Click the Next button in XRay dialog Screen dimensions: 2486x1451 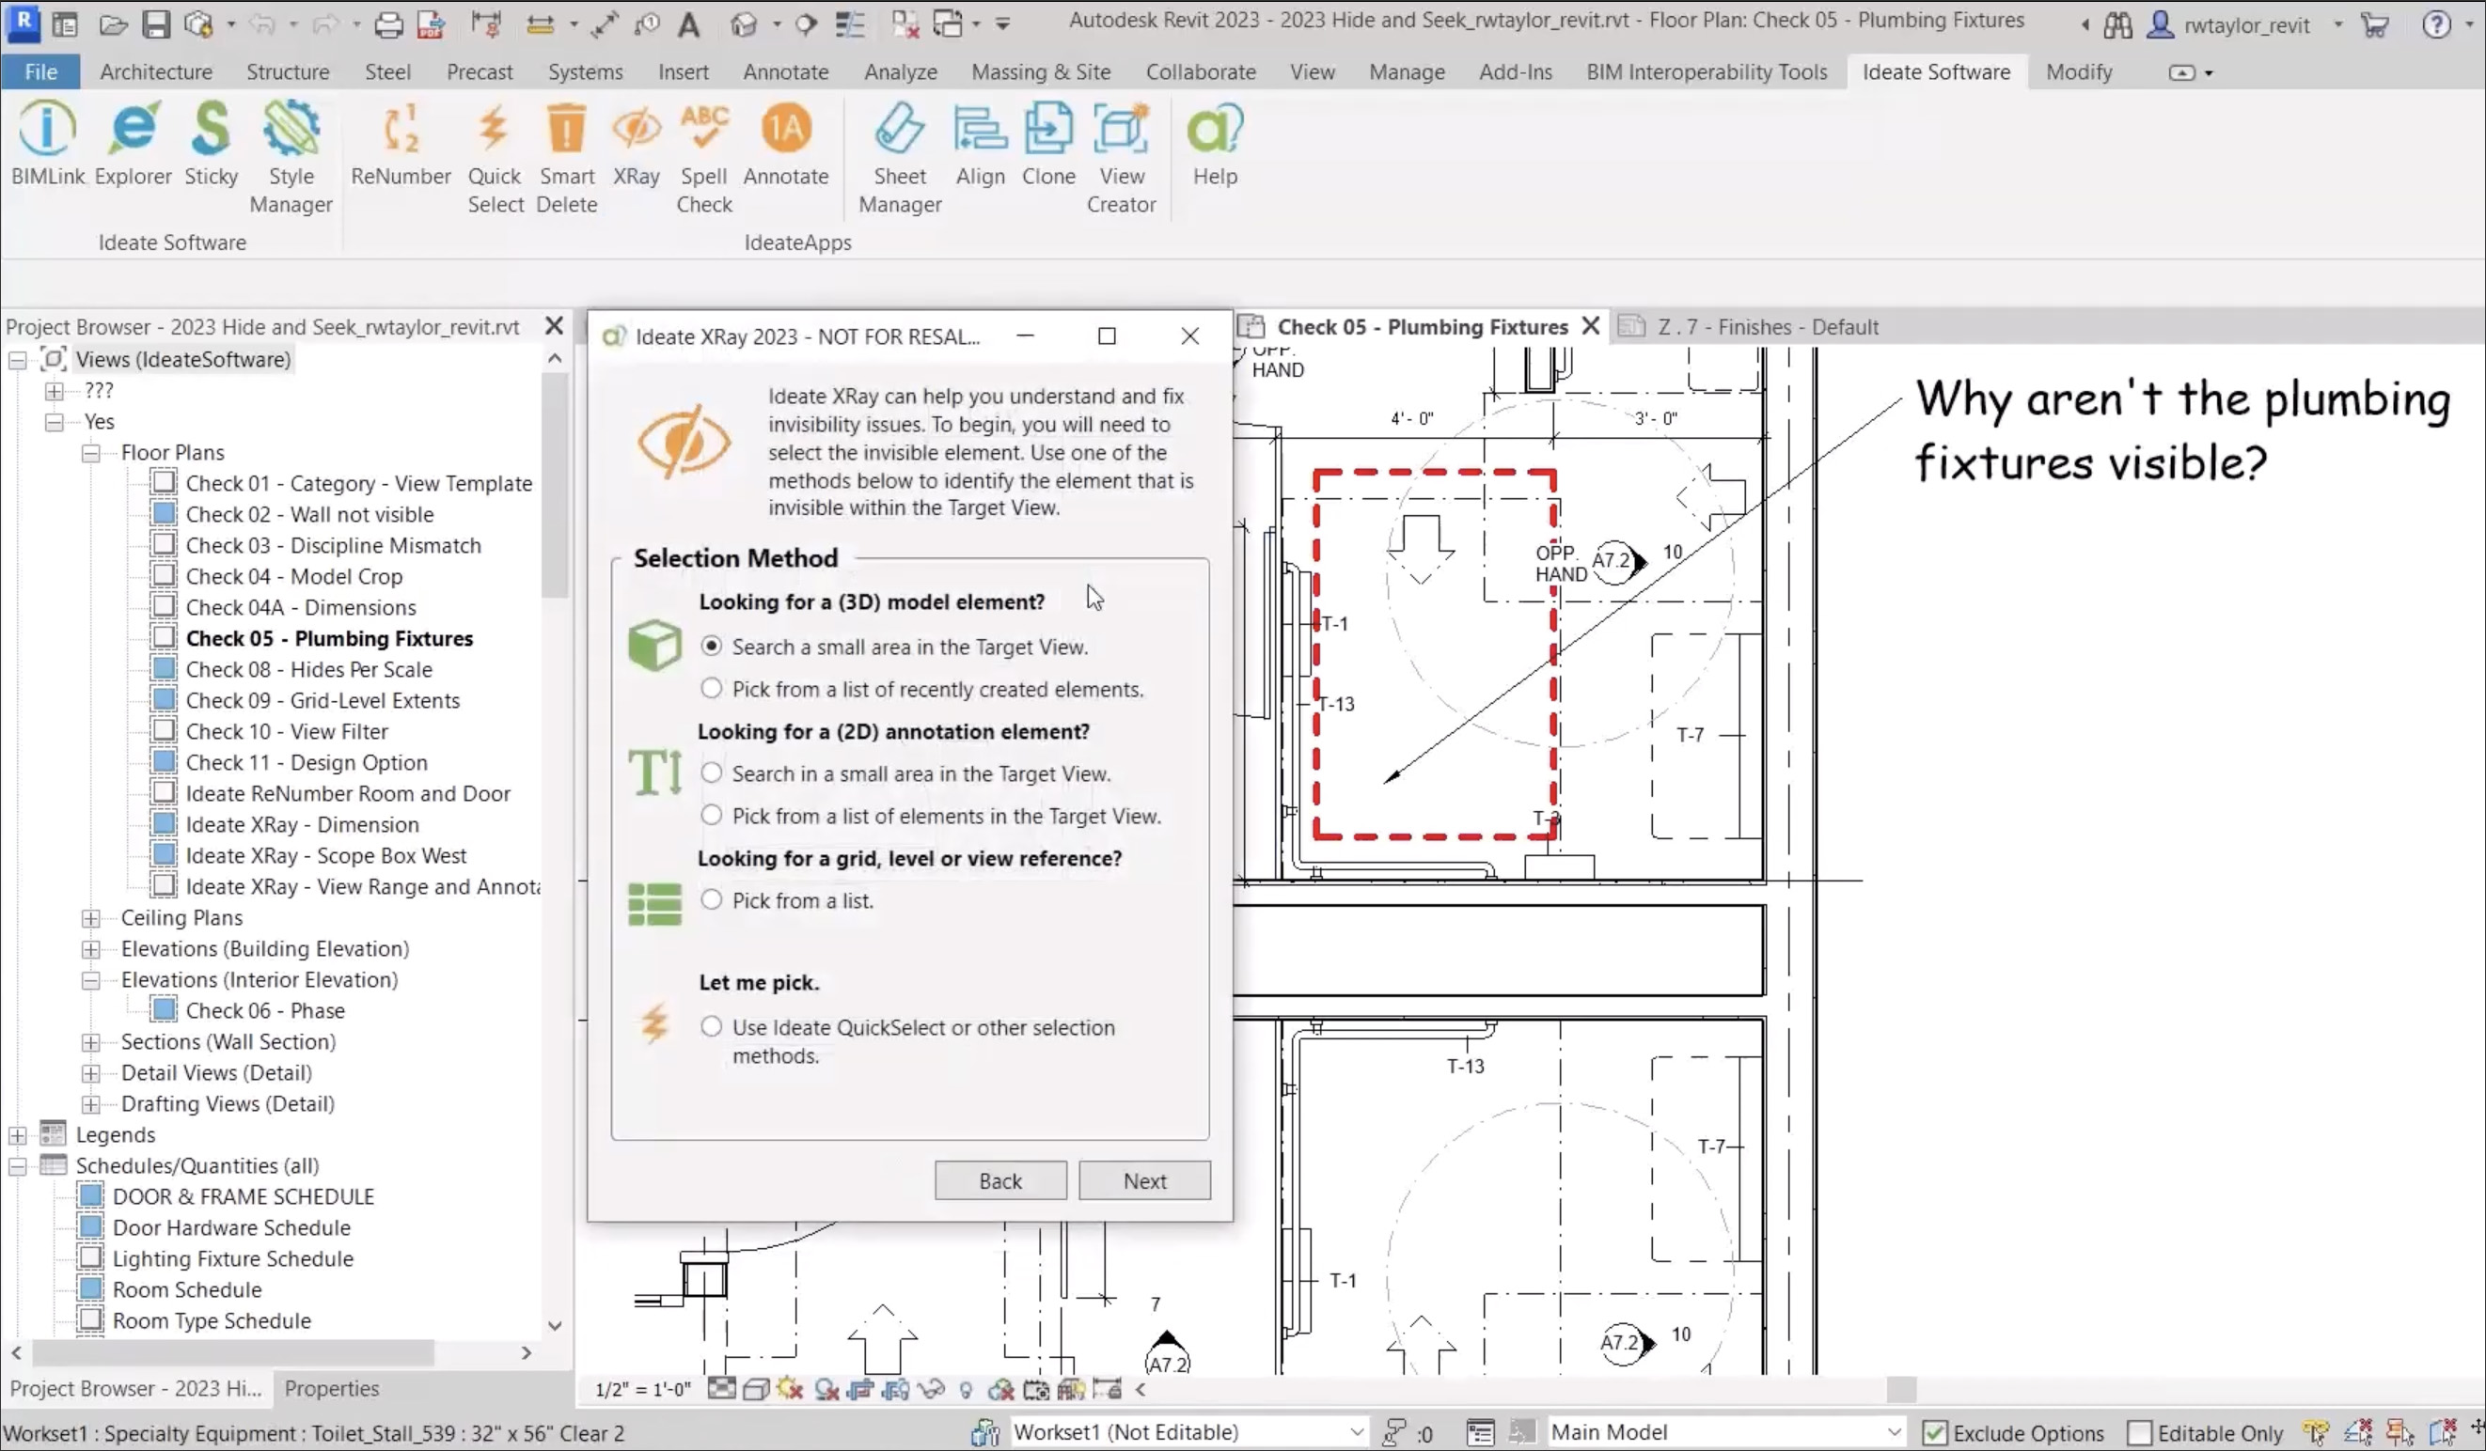[x=1144, y=1181]
